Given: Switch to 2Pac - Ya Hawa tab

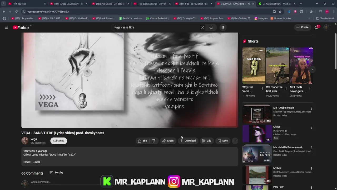Looking at the screenshot, I should [194, 4].
